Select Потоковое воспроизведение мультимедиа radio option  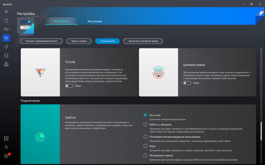[145, 137]
